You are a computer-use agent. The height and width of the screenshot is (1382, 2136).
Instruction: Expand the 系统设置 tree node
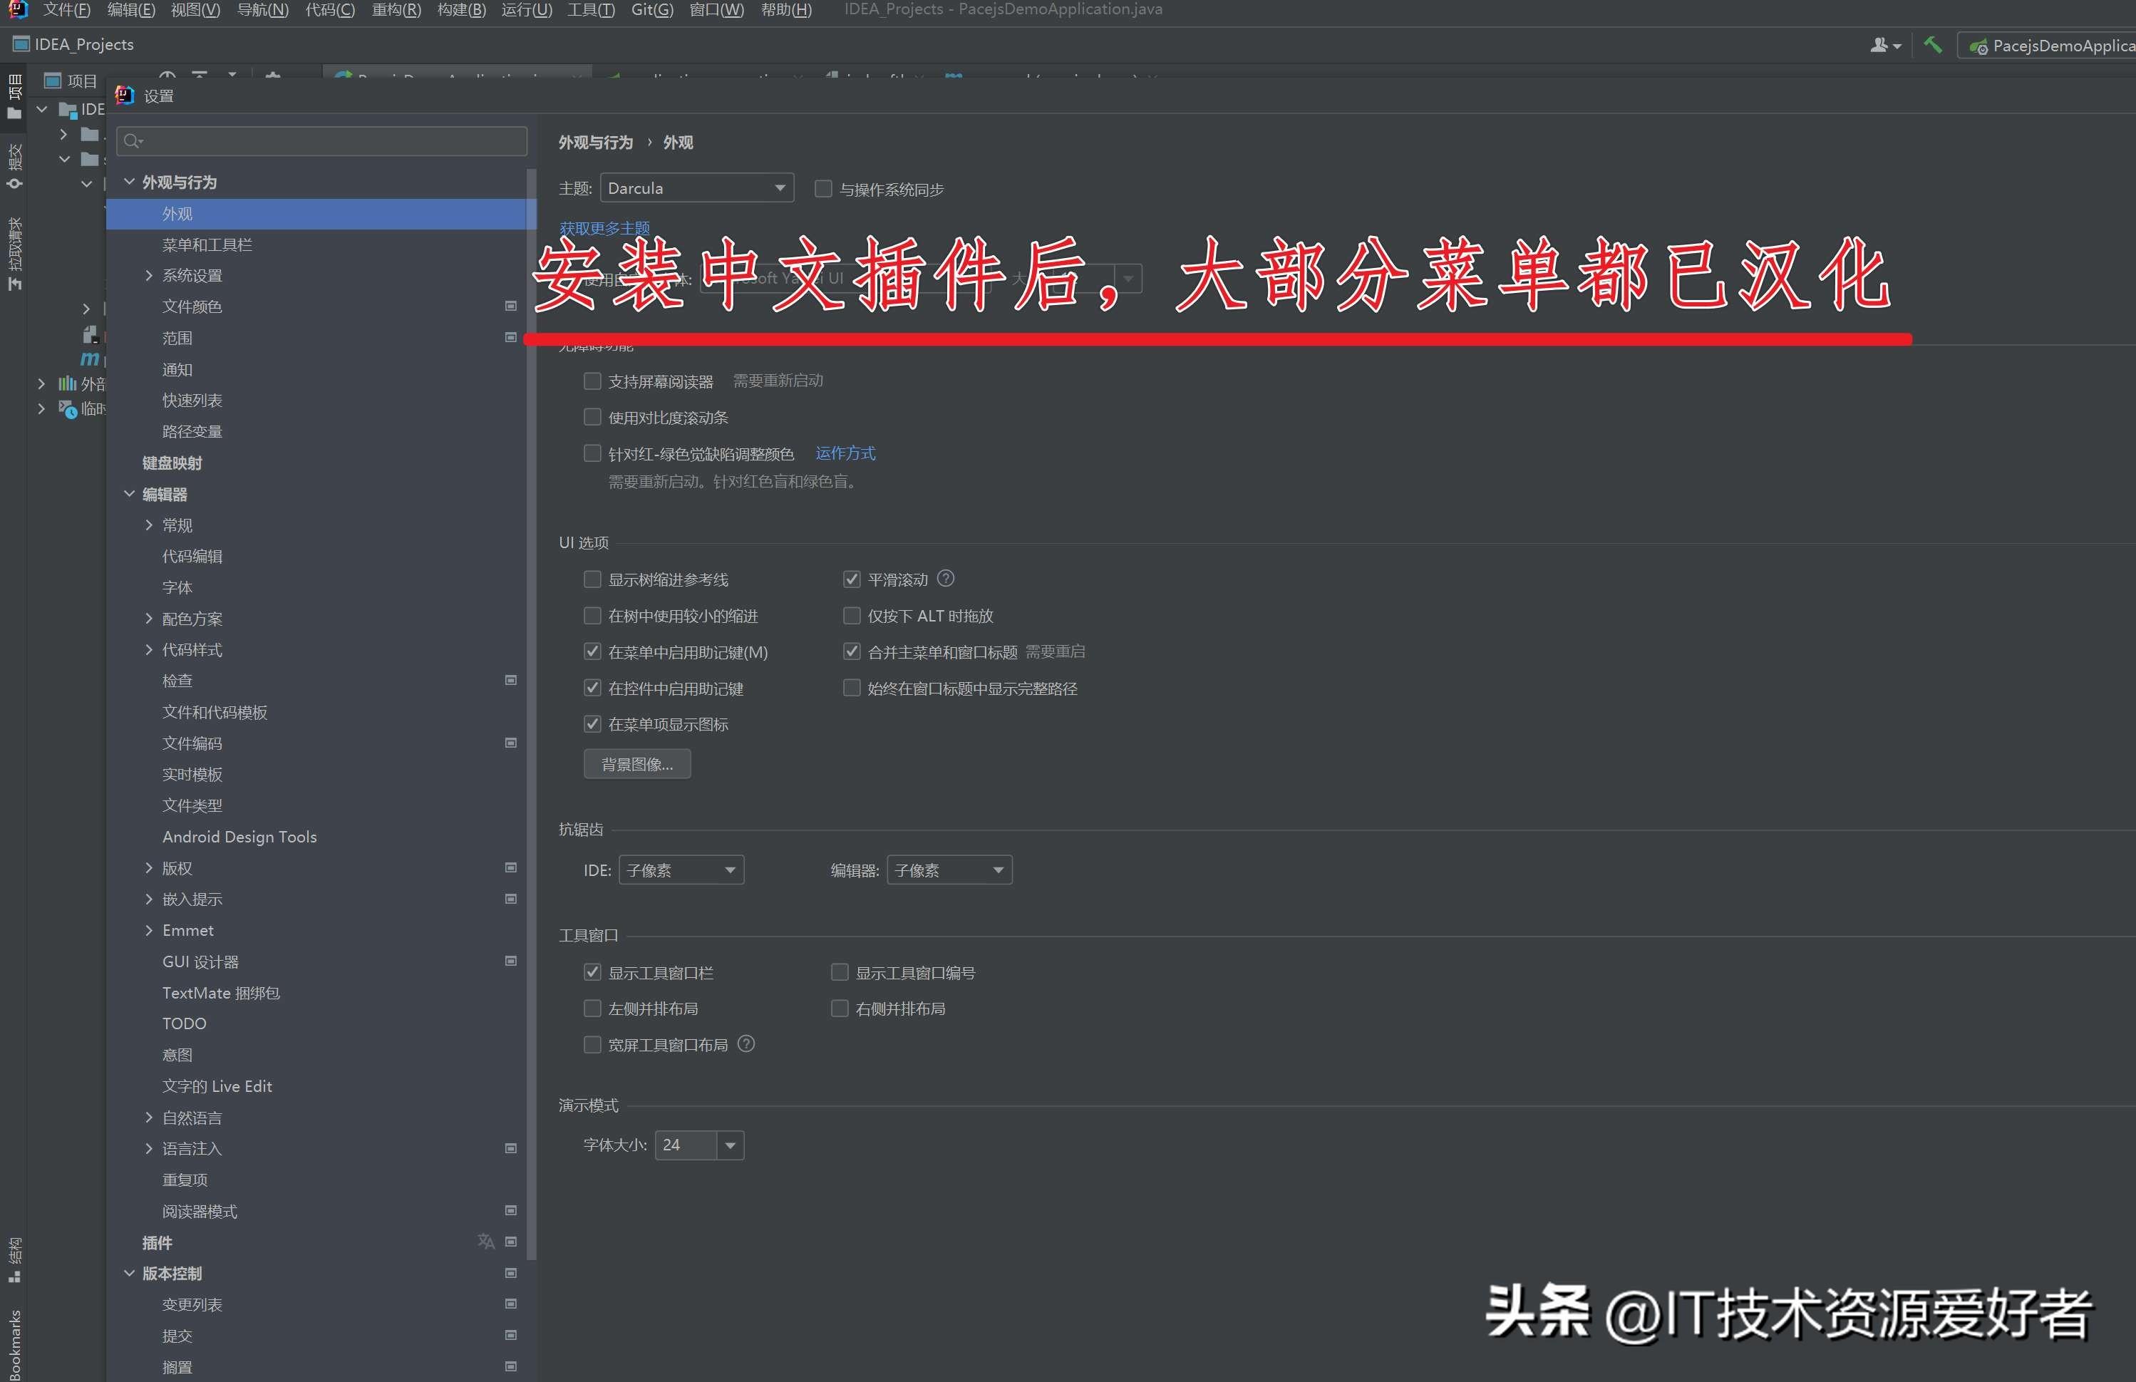click(x=149, y=276)
